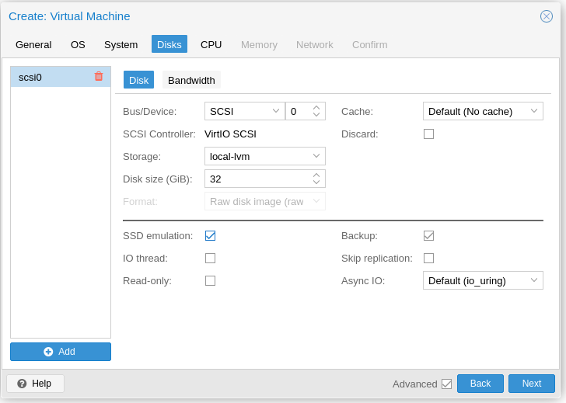Go to Next wizard step
566x403 pixels.
coord(531,384)
